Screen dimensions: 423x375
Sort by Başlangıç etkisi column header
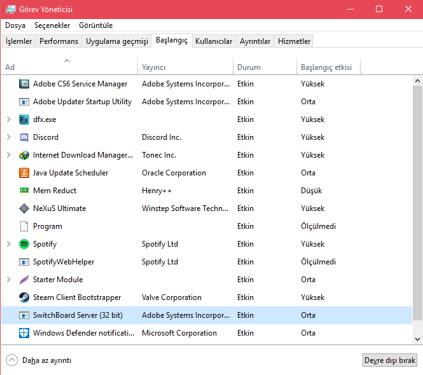pyautogui.click(x=328, y=67)
